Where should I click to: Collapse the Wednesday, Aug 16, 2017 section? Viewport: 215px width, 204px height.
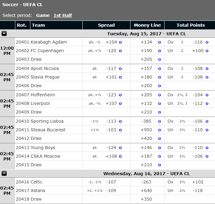pyautogui.click(x=4, y=174)
